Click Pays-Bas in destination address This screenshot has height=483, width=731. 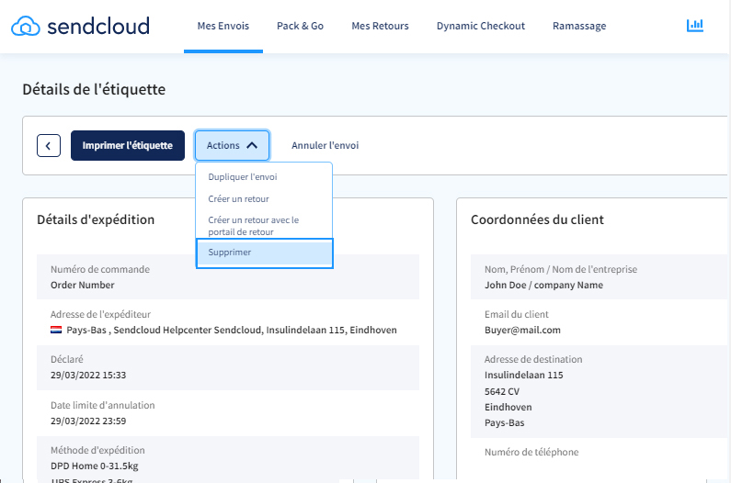[504, 423]
